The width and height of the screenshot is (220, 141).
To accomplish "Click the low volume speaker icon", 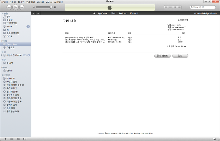I will pyautogui.click(x=34, y=7).
